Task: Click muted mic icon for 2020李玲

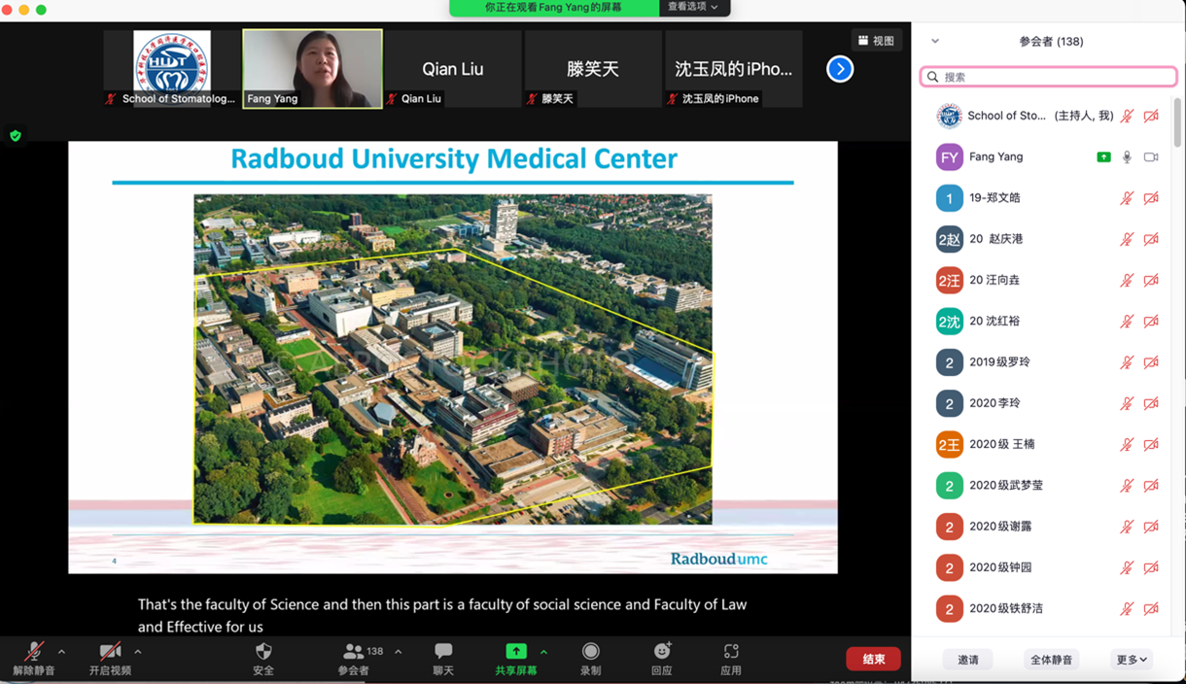Action: pos(1127,403)
